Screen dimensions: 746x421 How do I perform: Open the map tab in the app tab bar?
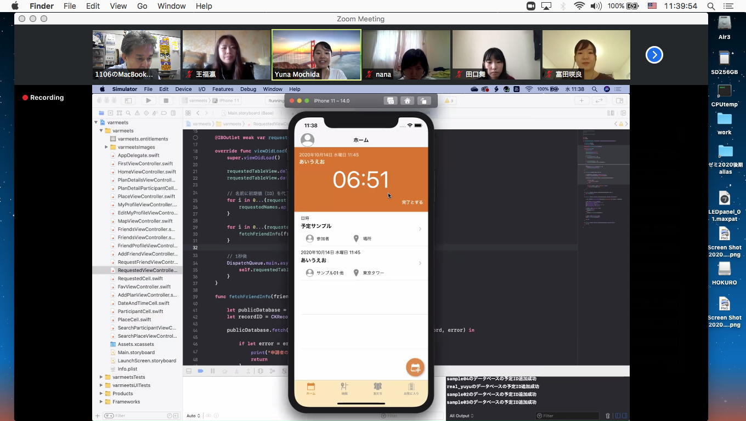click(x=344, y=389)
